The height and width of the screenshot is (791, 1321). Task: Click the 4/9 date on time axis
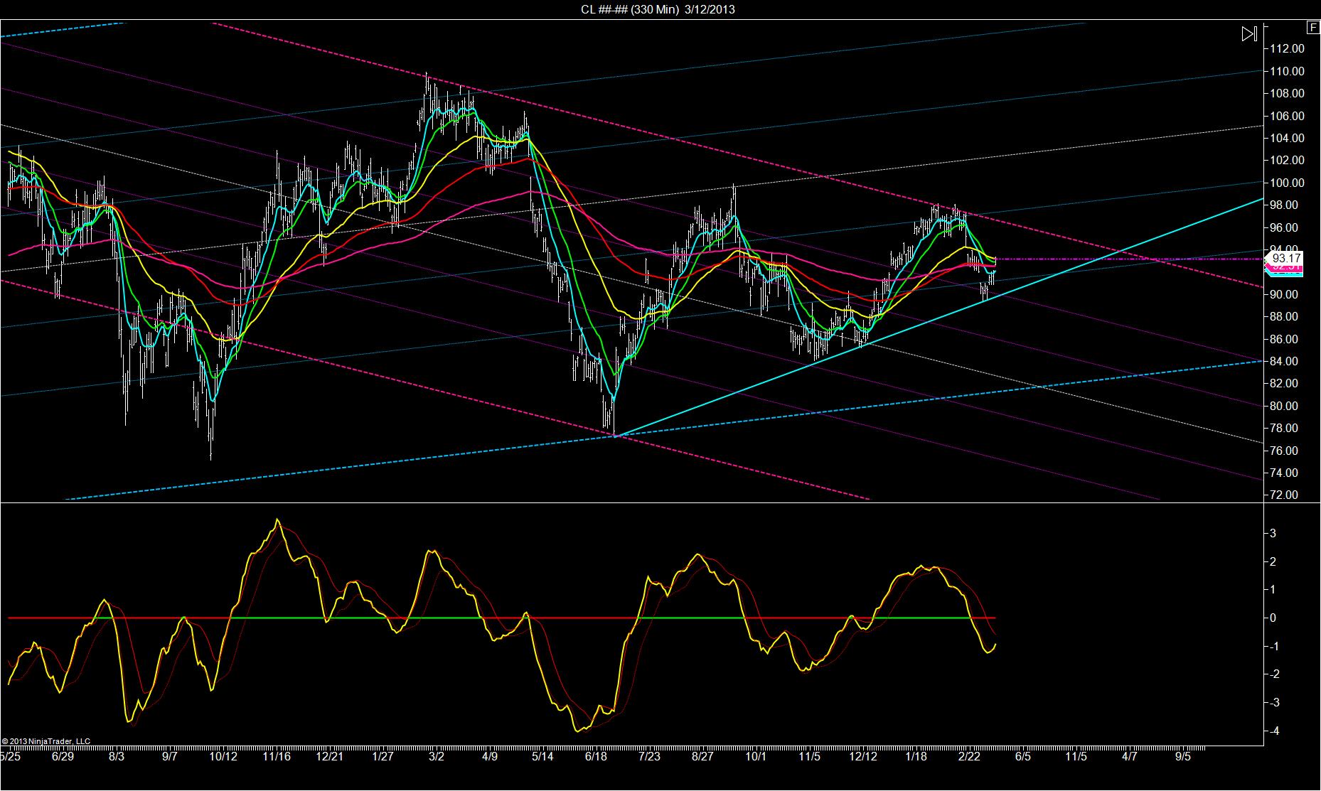[489, 756]
